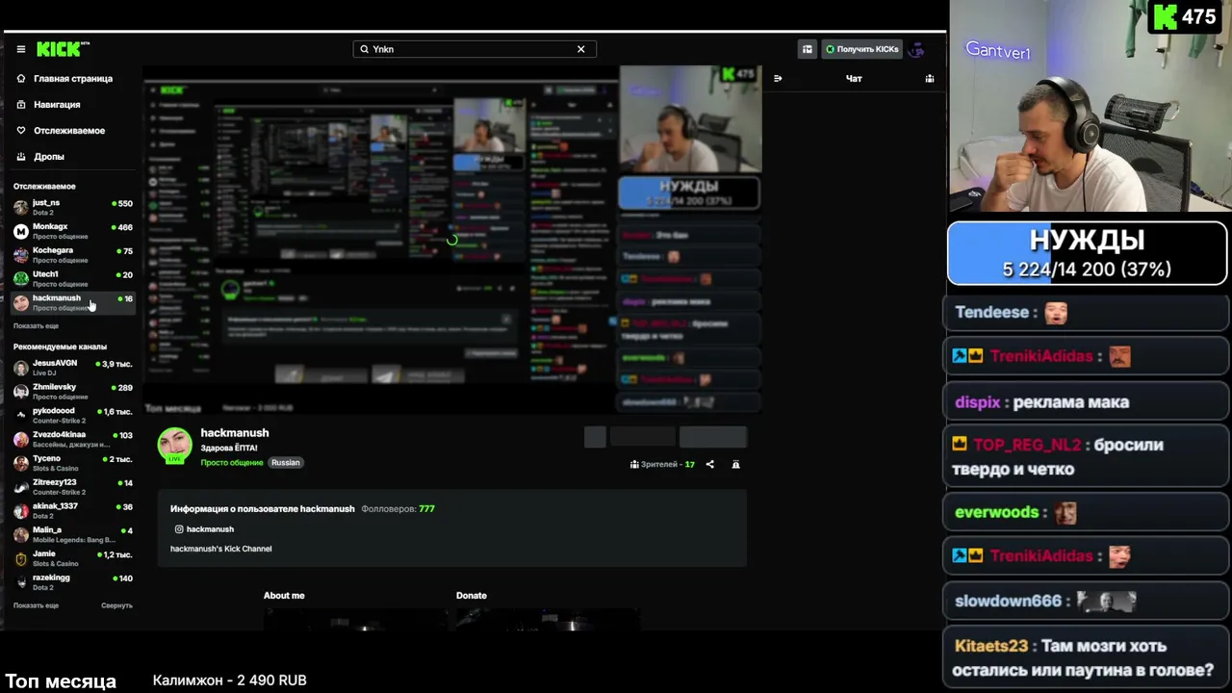Open the Навигация browse icon

(x=21, y=105)
